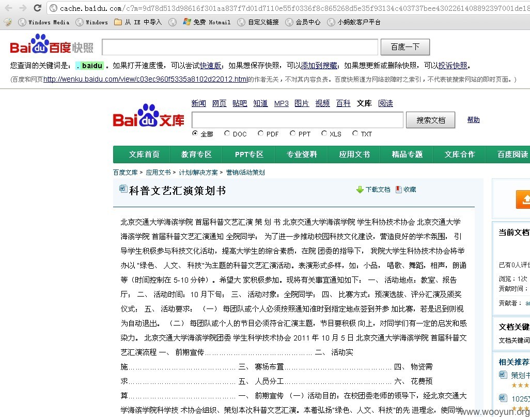The height and width of the screenshot is (417, 530).
Task: Open the Windows bookmark
Action: (92, 22)
